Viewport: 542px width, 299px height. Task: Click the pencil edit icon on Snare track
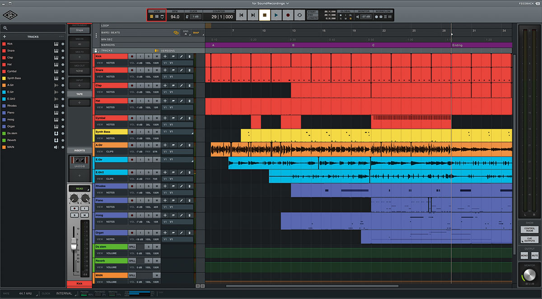[x=181, y=70]
